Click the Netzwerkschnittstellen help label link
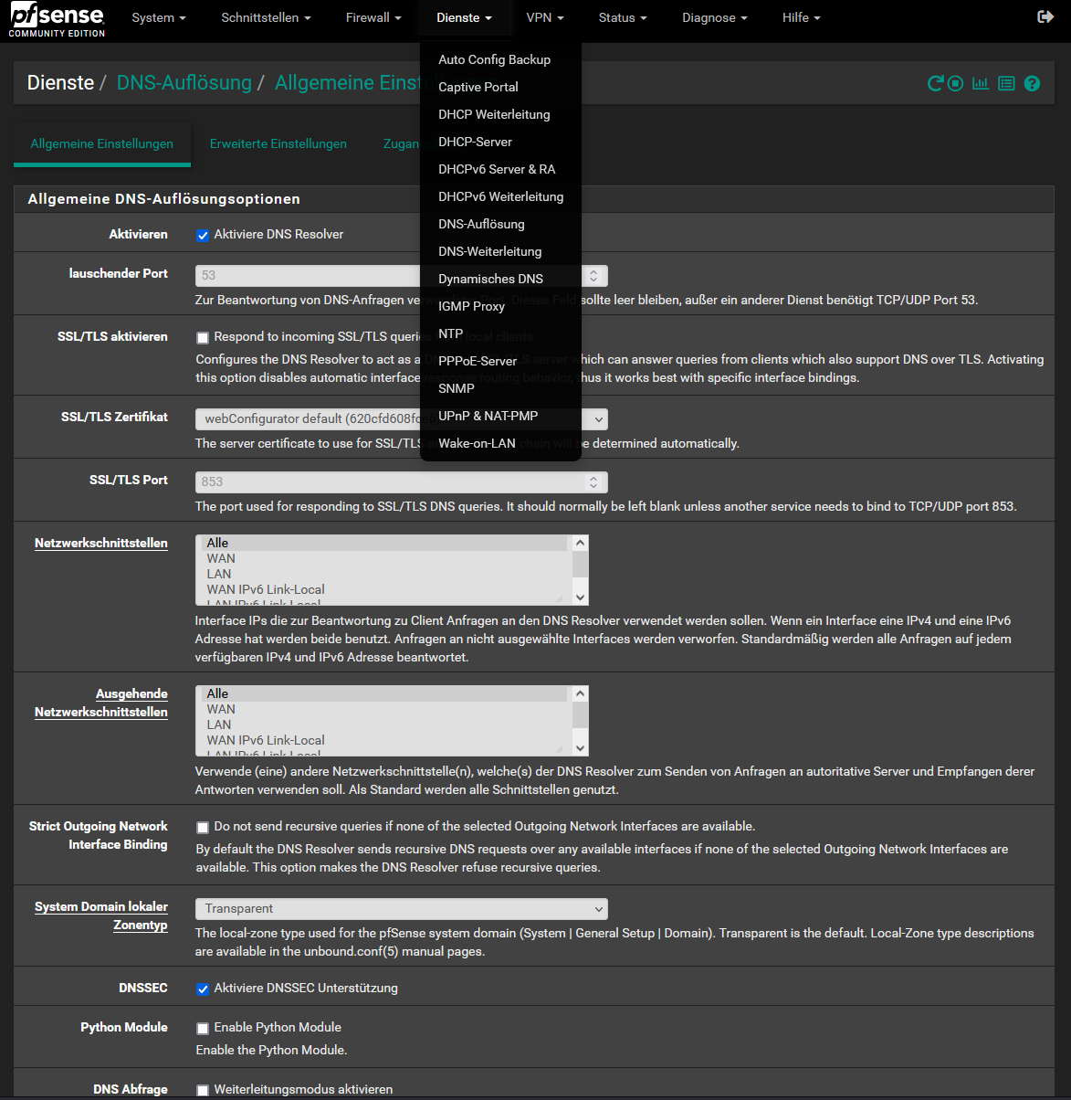 (101, 544)
